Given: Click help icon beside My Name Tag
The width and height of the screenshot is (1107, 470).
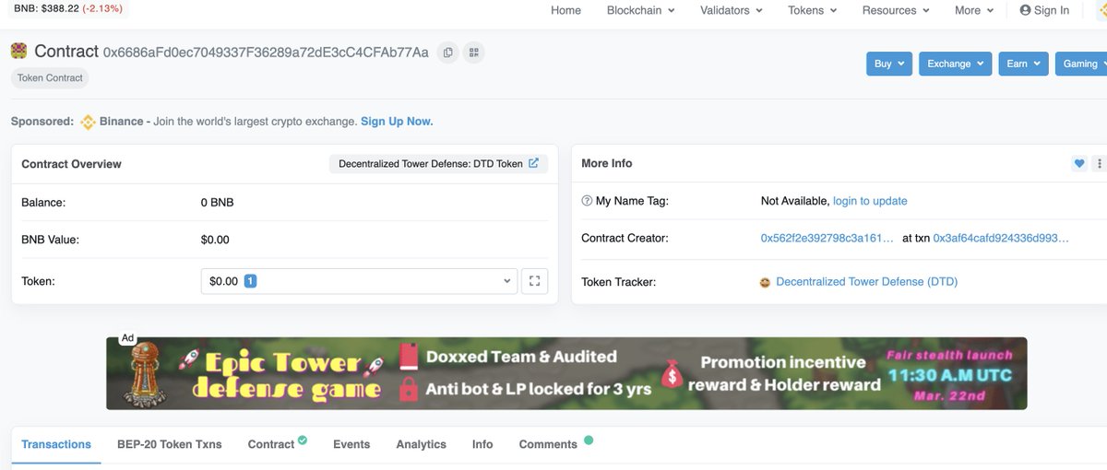Looking at the screenshot, I should [x=587, y=201].
